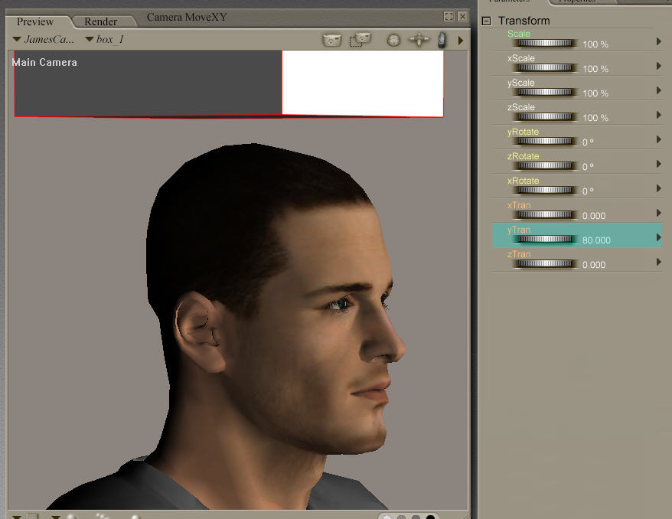The height and width of the screenshot is (519, 672).
Task: Maximize the document window with the fullscreen icon
Action: point(449,17)
